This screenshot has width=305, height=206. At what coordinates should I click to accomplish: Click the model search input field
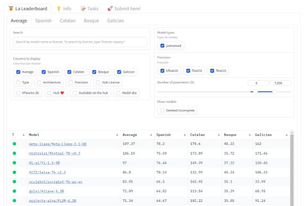point(80,42)
